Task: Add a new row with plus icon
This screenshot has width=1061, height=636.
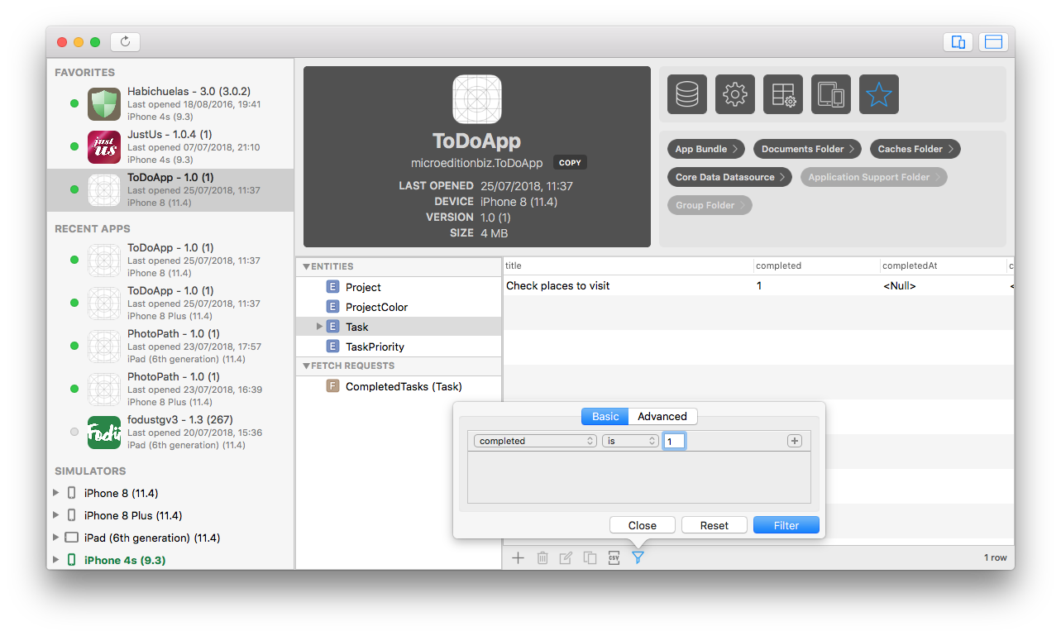Action: (518, 558)
